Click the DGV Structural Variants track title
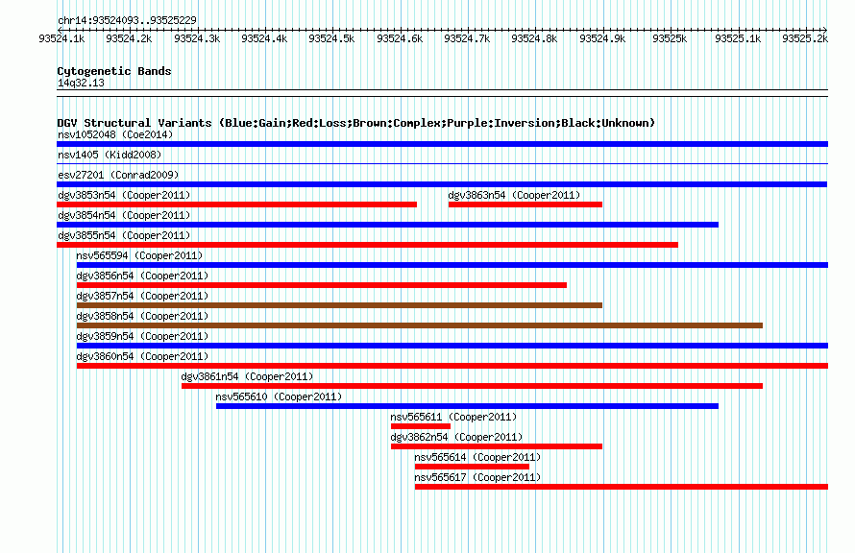The image size is (855, 553). pos(356,123)
